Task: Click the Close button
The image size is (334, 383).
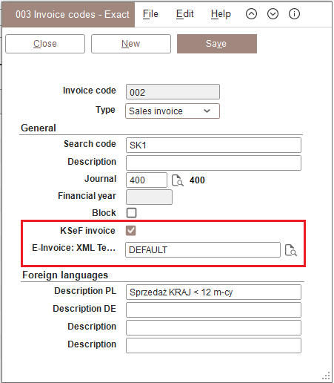Action: pyautogui.click(x=45, y=44)
